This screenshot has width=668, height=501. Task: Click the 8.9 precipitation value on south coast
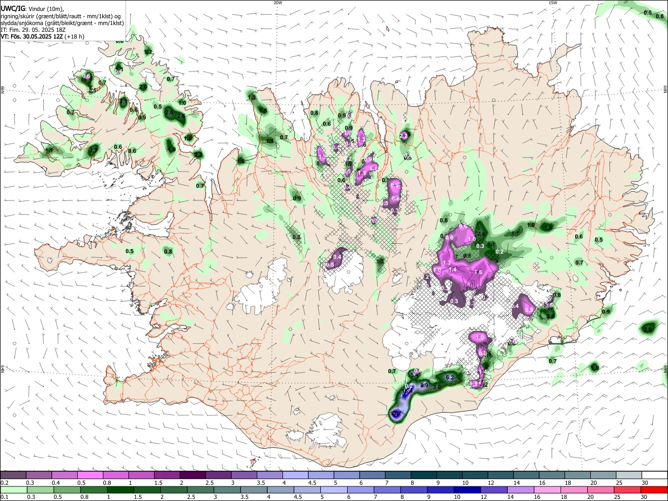point(424,385)
